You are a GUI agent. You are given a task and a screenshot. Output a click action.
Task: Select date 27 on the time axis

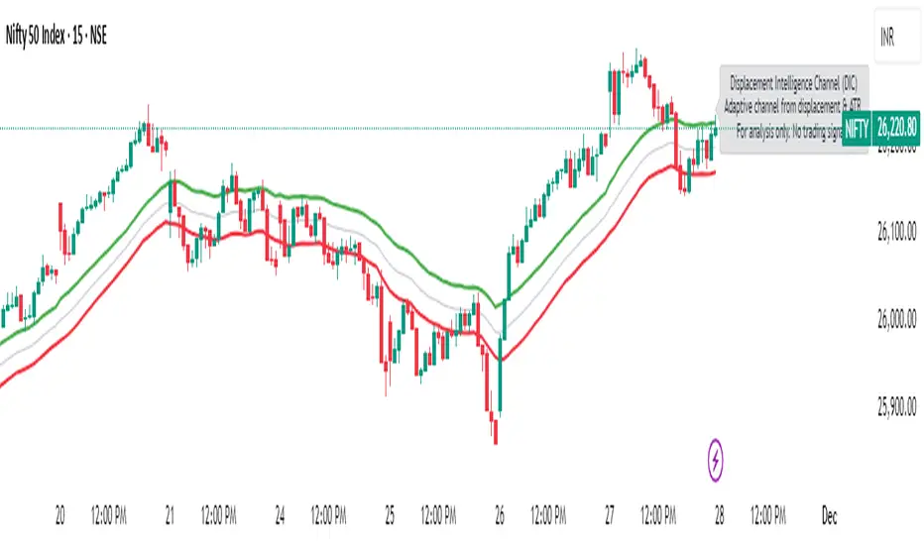point(610,515)
